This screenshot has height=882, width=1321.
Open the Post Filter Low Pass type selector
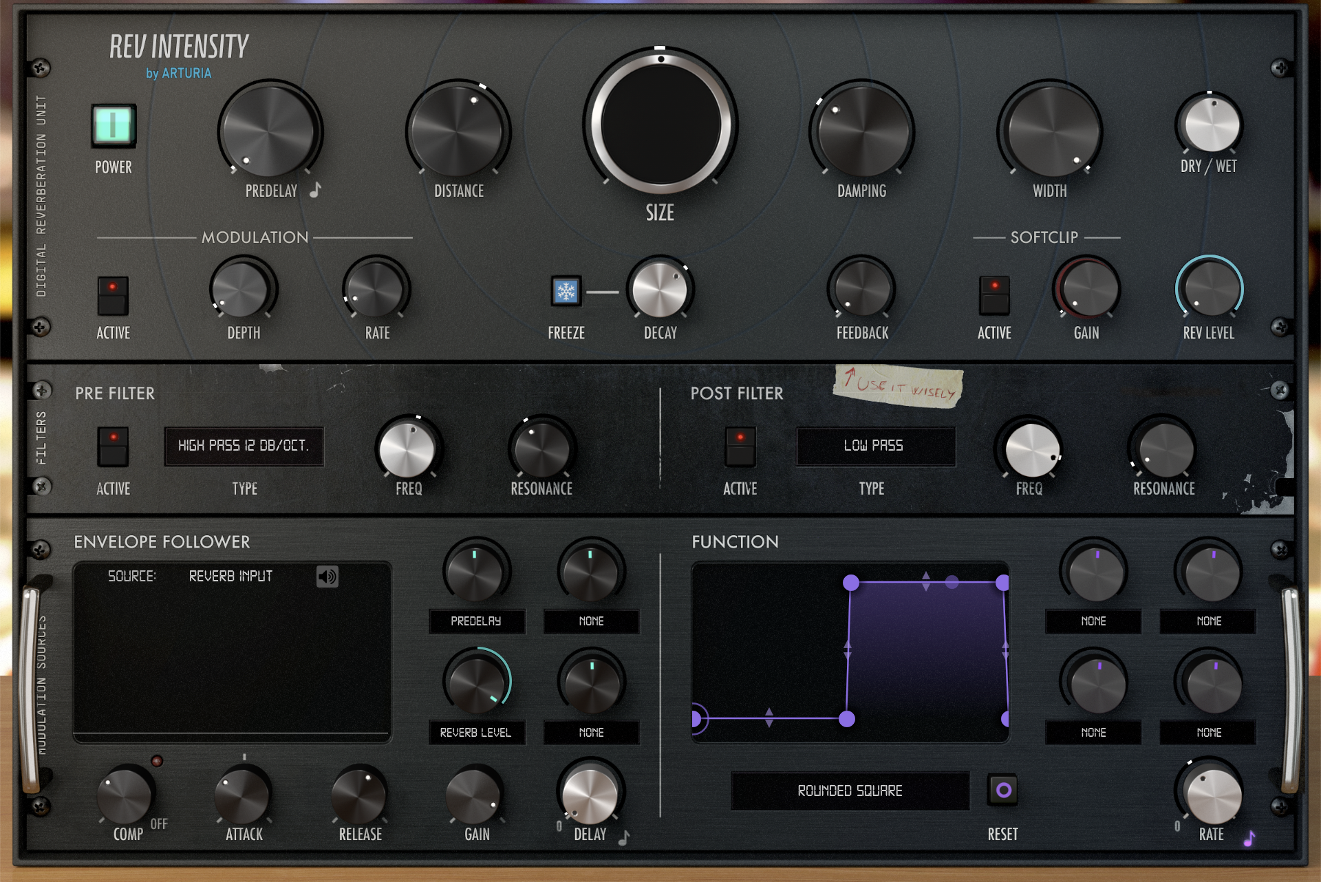tap(875, 446)
